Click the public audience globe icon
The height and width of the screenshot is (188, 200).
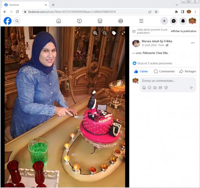click(167, 45)
